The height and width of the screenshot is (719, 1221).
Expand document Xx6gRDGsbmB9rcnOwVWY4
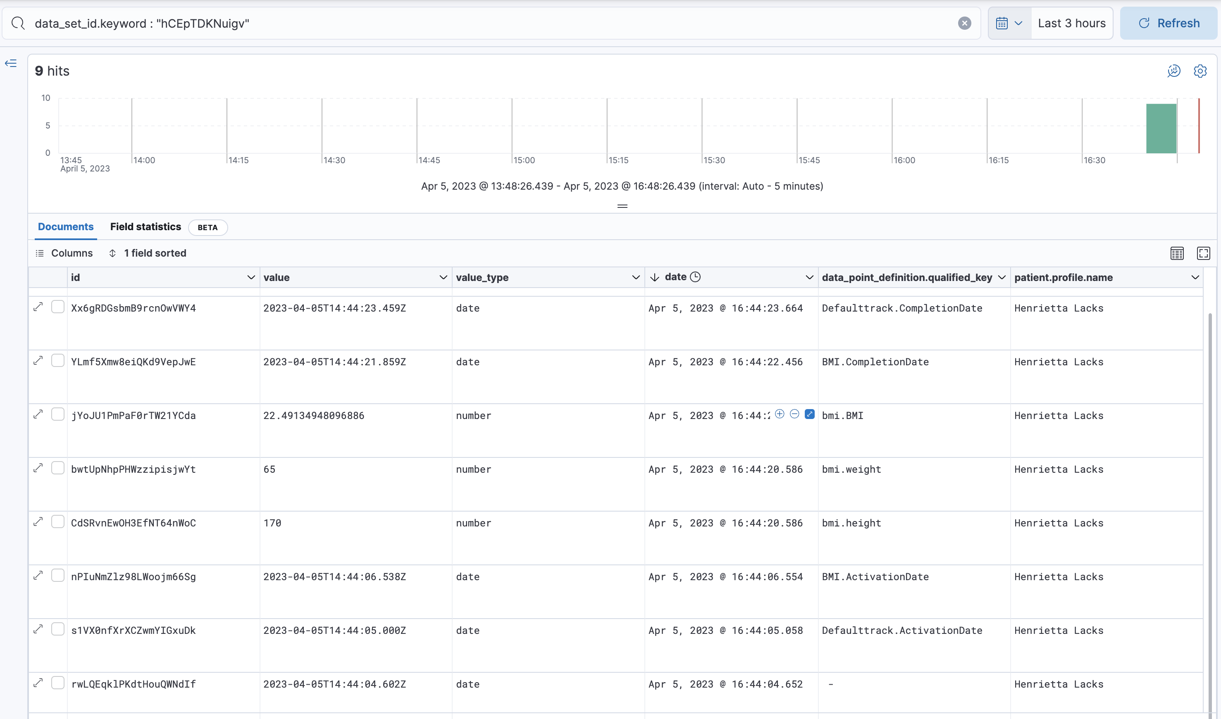pyautogui.click(x=38, y=307)
